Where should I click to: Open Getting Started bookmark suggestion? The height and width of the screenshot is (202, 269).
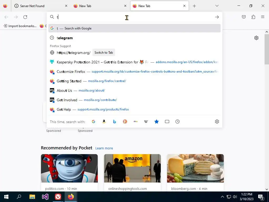[x=134, y=81]
